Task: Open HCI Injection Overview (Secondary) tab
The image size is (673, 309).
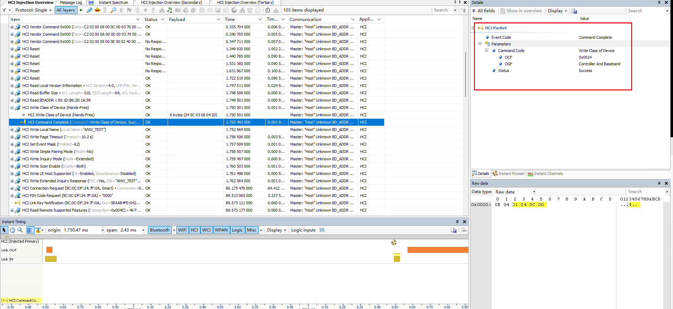Action: (x=171, y=2)
